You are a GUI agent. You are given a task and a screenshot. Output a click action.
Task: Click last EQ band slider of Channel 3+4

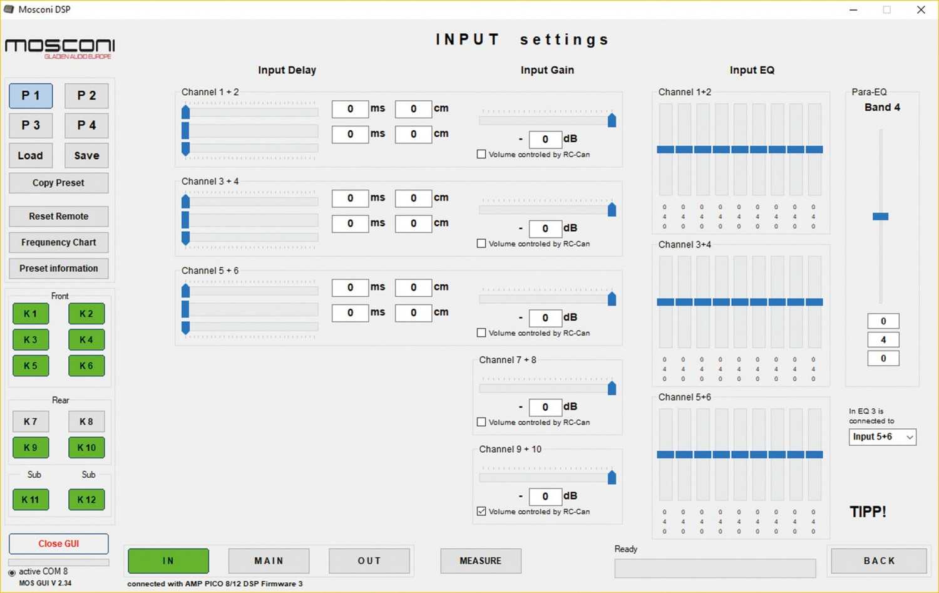pos(814,302)
